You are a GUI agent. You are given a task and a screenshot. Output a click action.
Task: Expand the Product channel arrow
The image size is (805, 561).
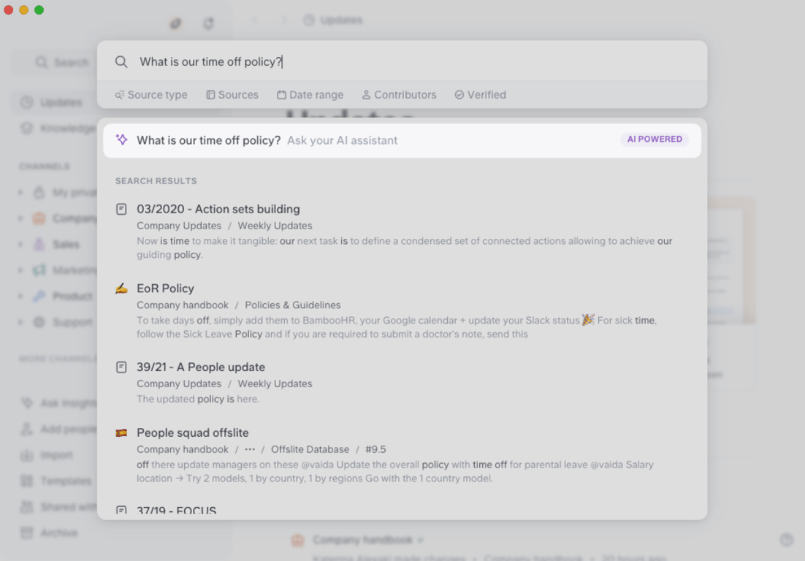click(20, 296)
